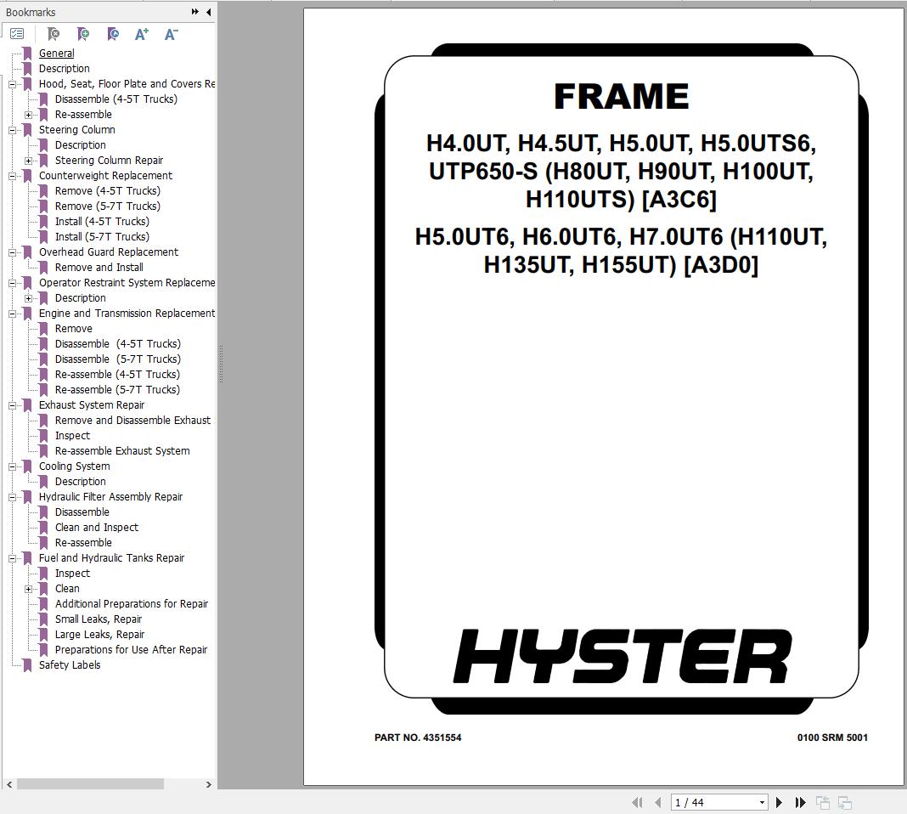Image resolution: width=907 pixels, height=814 pixels.
Task: Collapse the Steering Column bookmark
Action: coord(12,130)
